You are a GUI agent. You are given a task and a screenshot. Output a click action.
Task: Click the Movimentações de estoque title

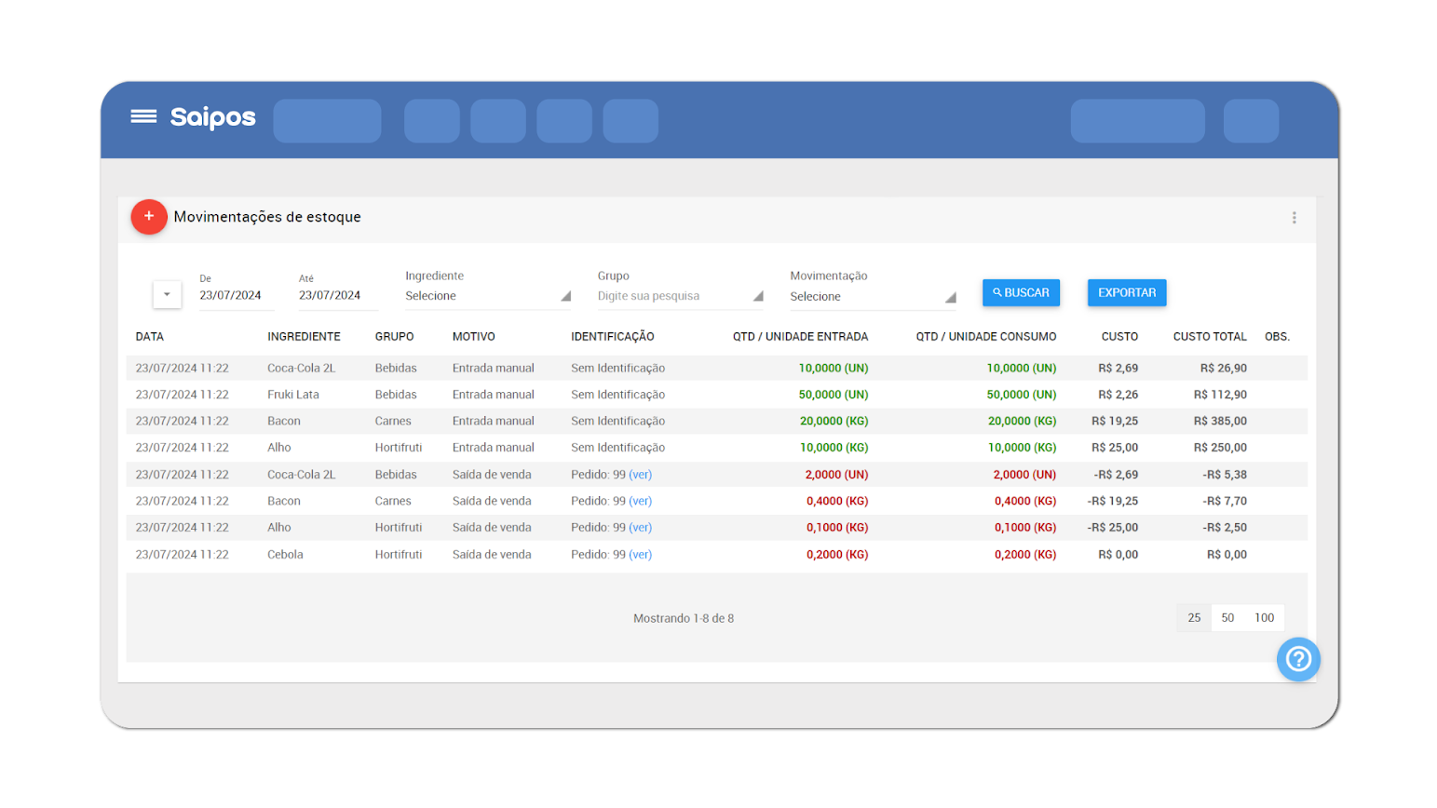point(267,217)
